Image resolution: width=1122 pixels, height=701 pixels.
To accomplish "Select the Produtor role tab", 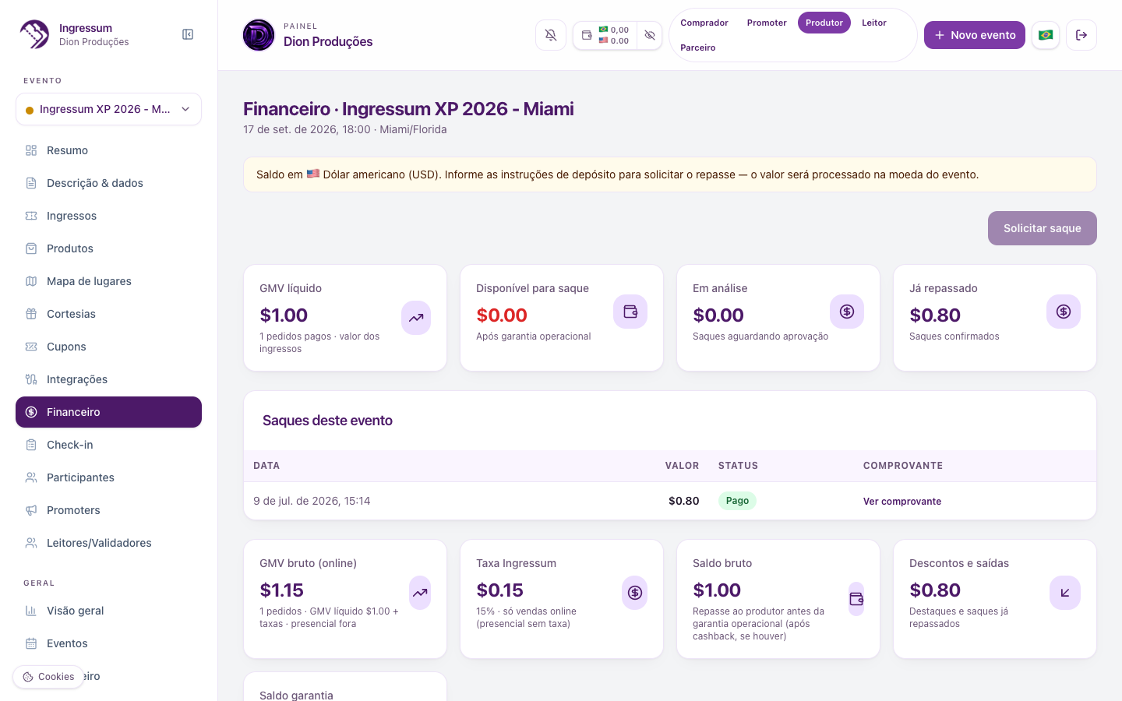I will point(824,23).
